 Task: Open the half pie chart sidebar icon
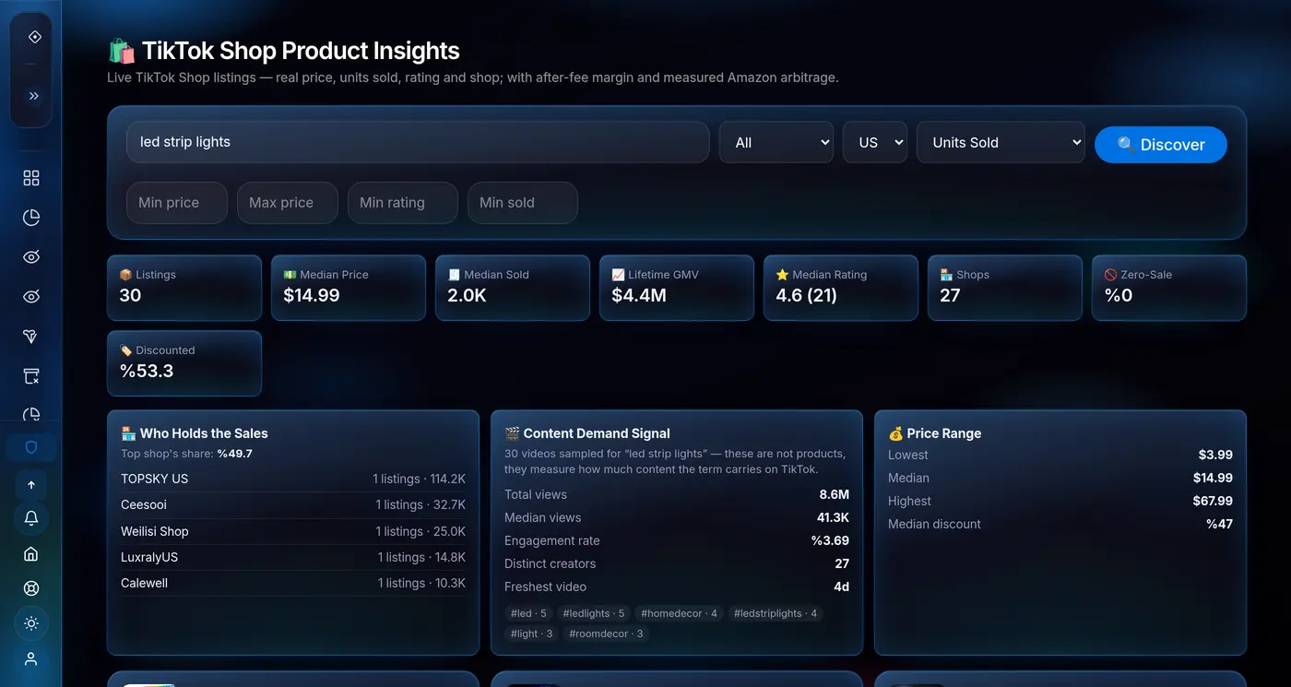pyautogui.click(x=31, y=414)
